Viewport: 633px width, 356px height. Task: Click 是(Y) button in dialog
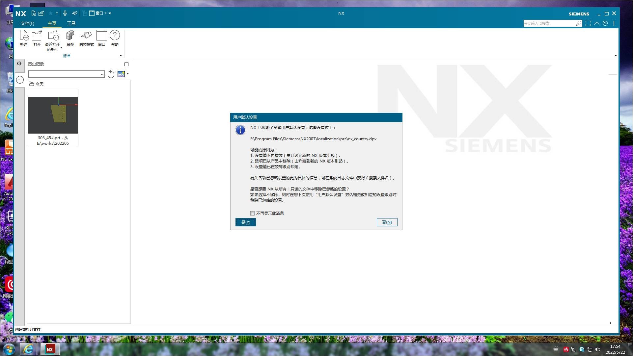(x=246, y=222)
